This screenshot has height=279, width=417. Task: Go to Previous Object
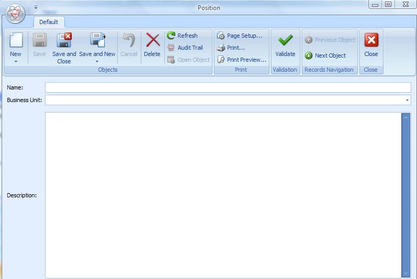click(x=330, y=40)
